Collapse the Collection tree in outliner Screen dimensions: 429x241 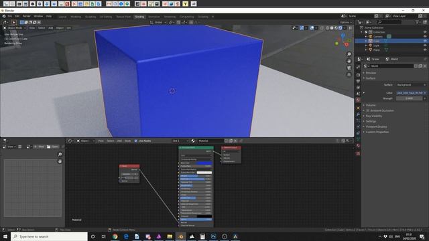point(362,32)
